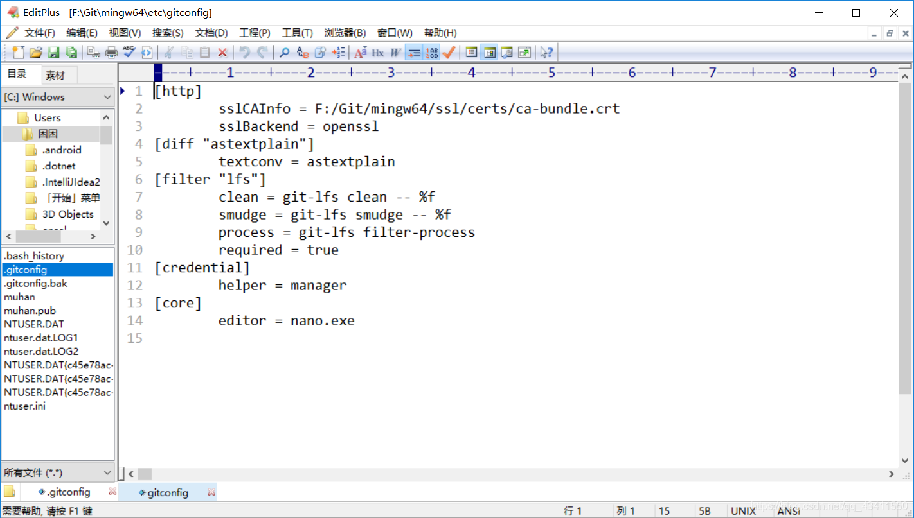
Task: Click the View in Browser icon
Action: click(147, 53)
